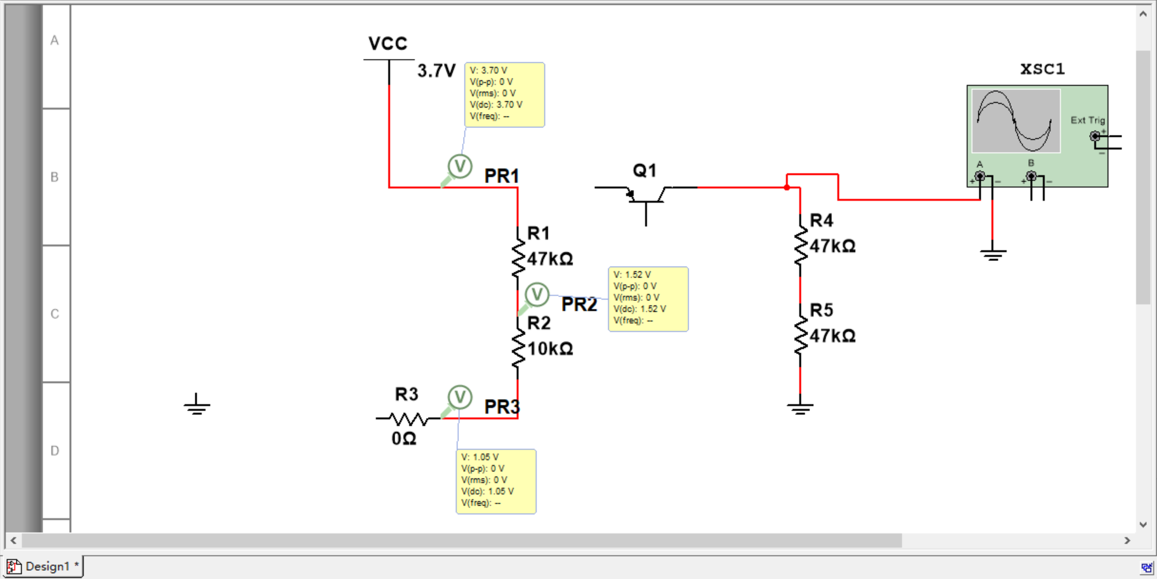The width and height of the screenshot is (1157, 579).
Task: Click the scroll up arrow
Action: pyautogui.click(x=1143, y=14)
